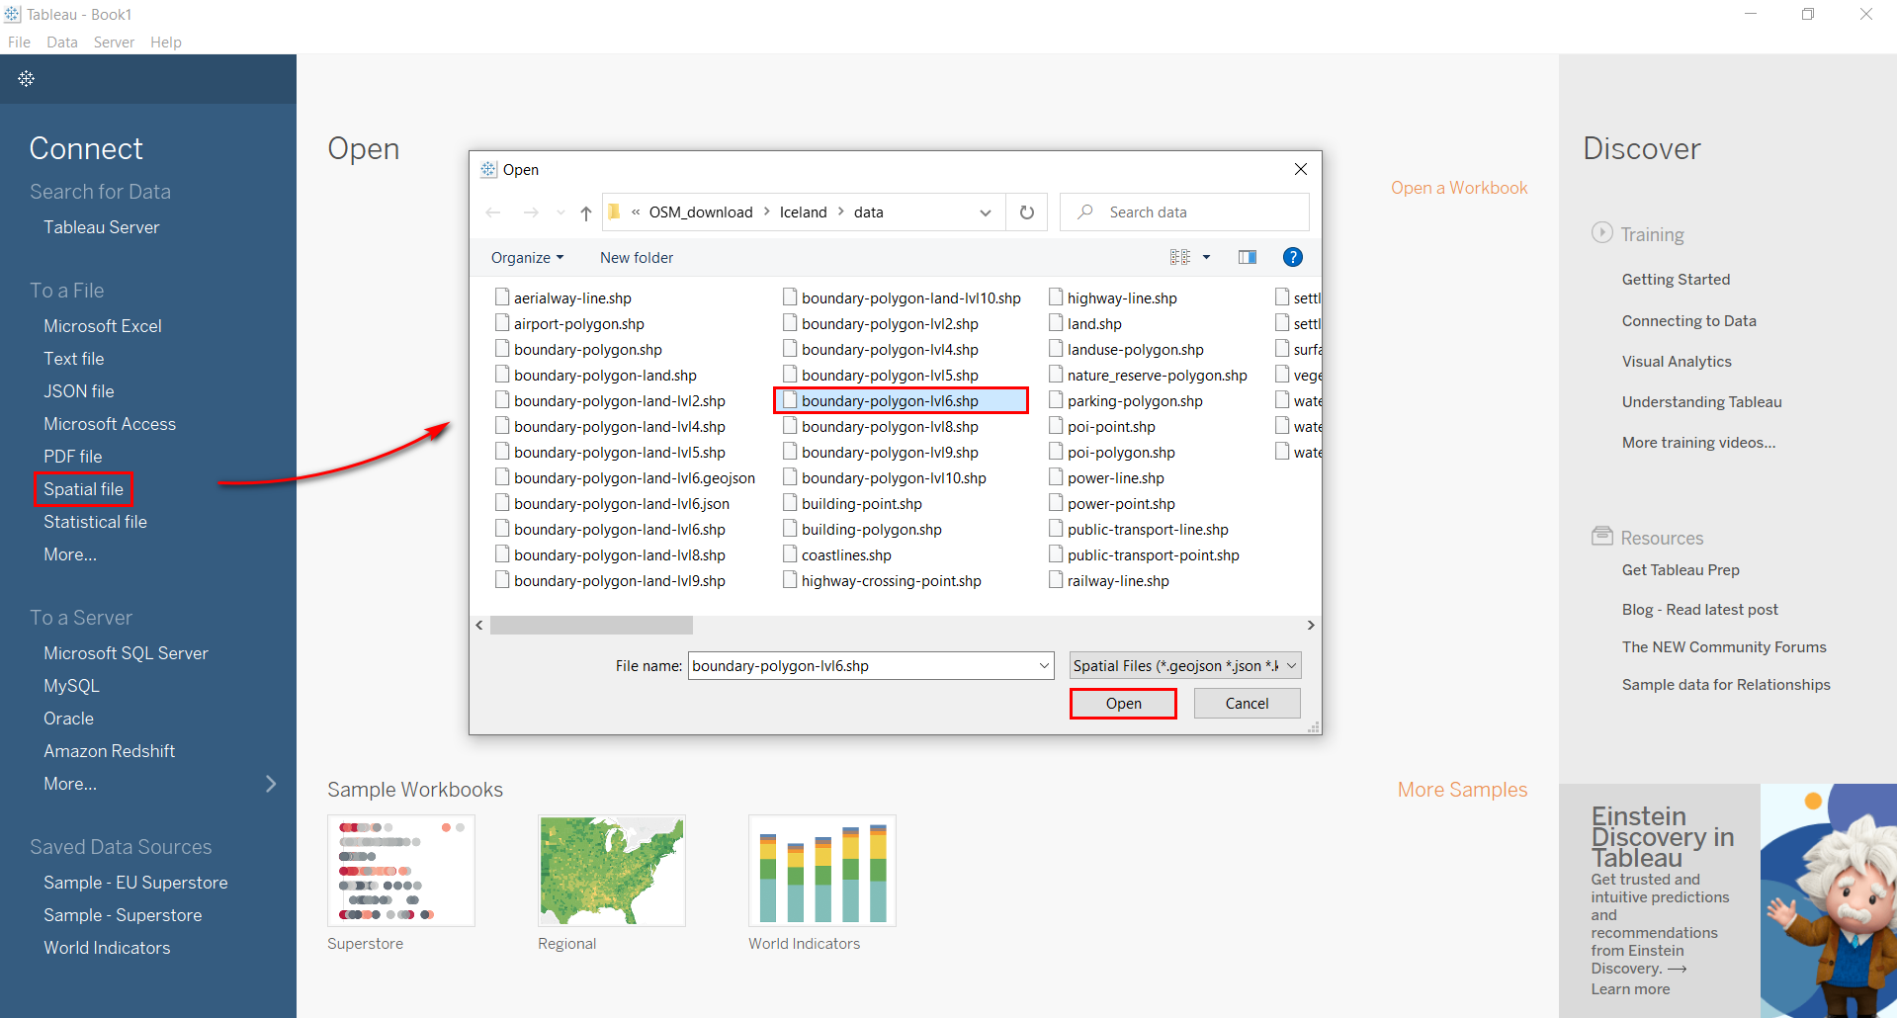Open the Regional sample workbook thumbnail
Screen dimensions: 1897x1018
pyautogui.click(x=611, y=871)
